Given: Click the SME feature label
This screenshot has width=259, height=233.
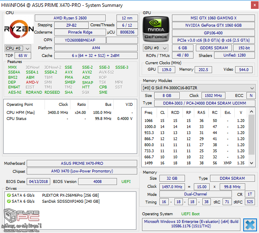Looking at the screenshot, I should click(103, 92).
